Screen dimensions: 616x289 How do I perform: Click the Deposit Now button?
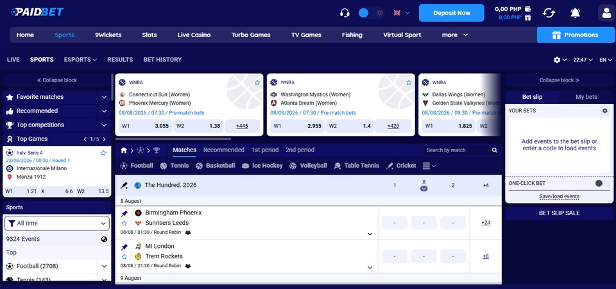pyautogui.click(x=451, y=13)
